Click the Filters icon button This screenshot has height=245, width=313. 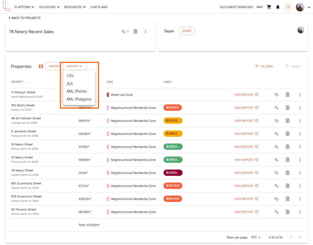coord(264,66)
